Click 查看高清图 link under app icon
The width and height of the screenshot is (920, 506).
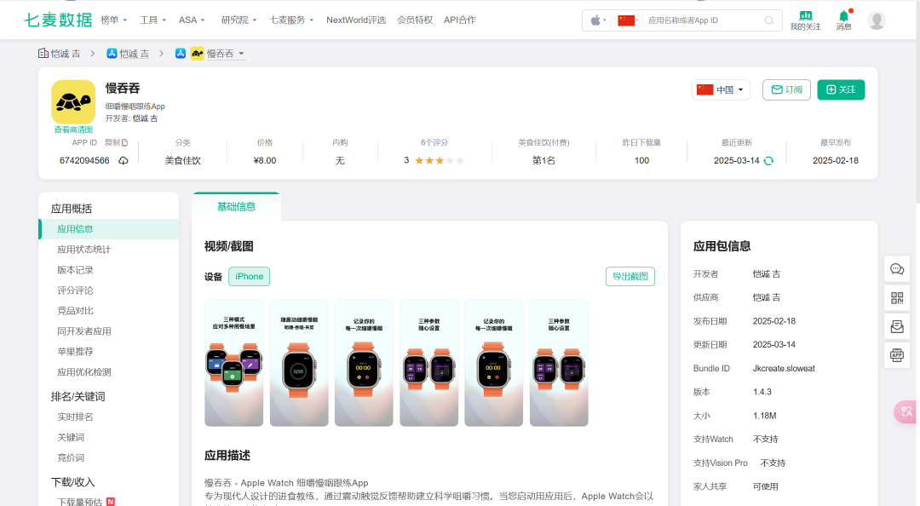73,129
